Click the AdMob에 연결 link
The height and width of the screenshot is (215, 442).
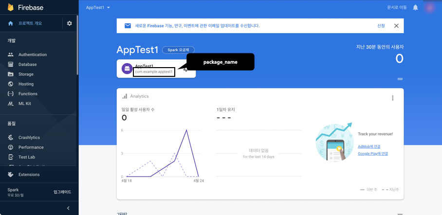(x=369, y=146)
